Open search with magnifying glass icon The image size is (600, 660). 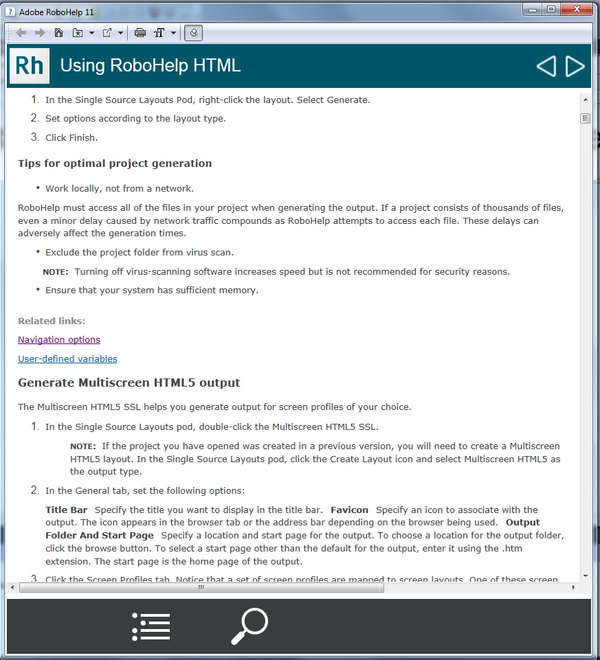pyautogui.click(x=250, y=626)
